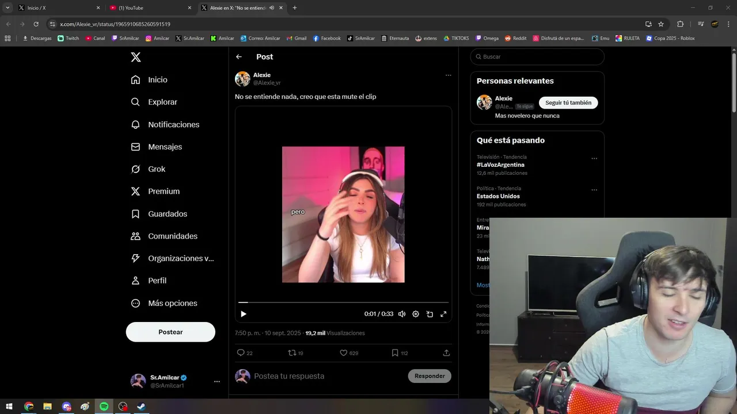Open the #LaVozArgentina trend

point(500,165)
